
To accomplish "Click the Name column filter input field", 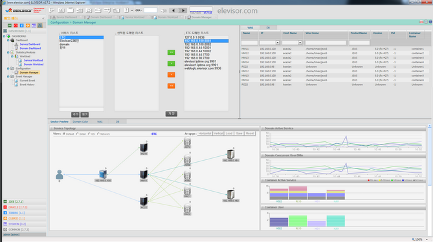I will click(249, 43).
